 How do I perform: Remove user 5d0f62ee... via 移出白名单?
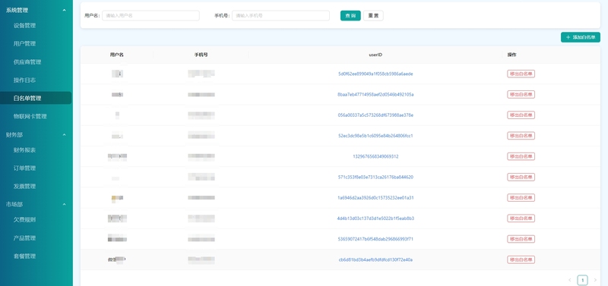(x=521, y=74)
